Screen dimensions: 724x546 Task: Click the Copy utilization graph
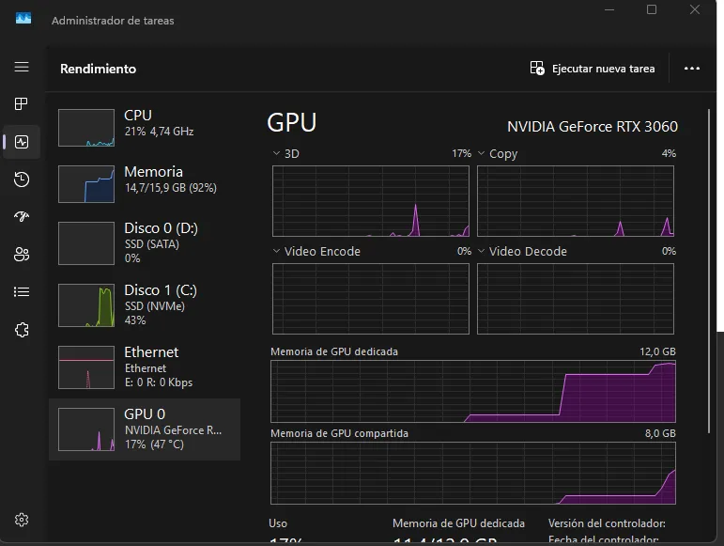[576, 201]
